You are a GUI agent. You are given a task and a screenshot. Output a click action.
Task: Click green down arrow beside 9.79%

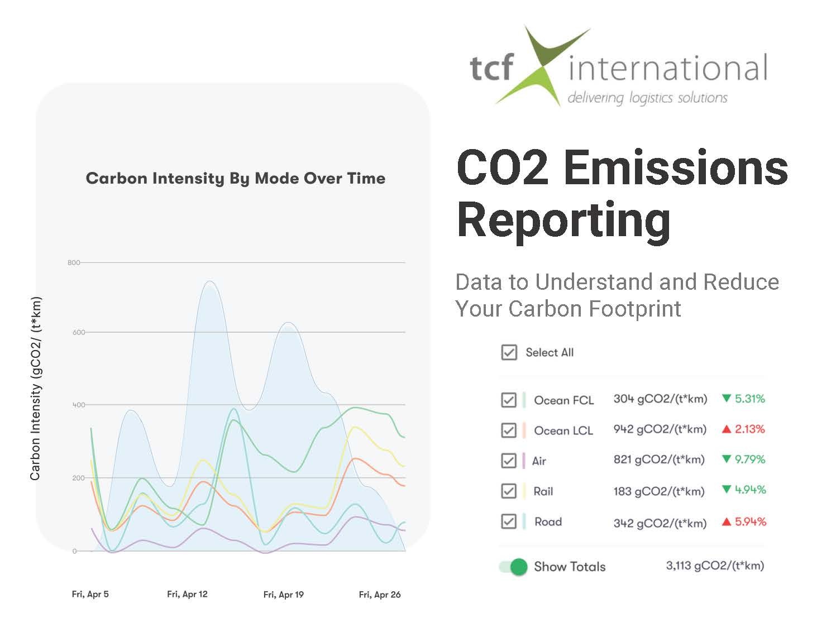(726, 459)
